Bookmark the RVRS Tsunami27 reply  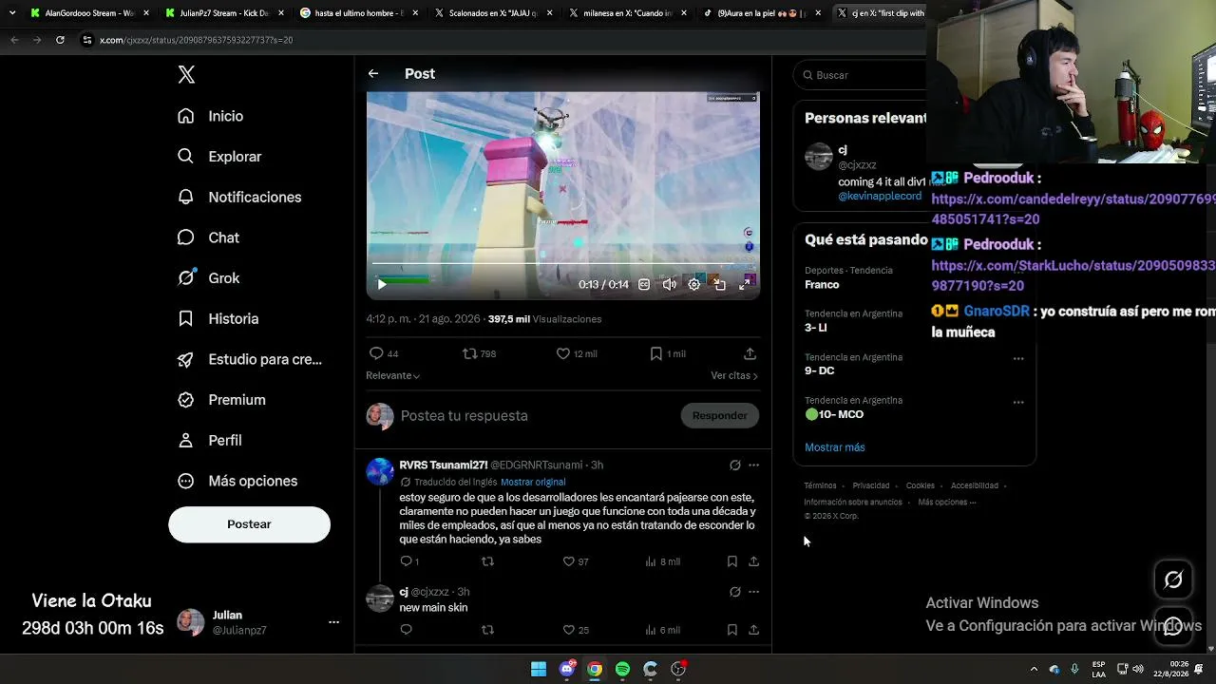point(732,561)
